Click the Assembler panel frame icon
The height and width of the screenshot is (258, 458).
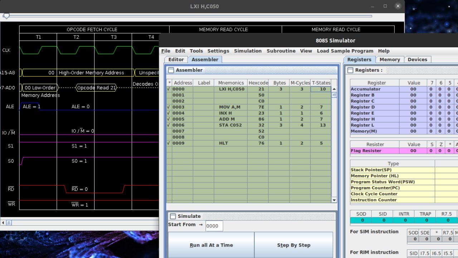pyautogui.click(x=171, y=70)
